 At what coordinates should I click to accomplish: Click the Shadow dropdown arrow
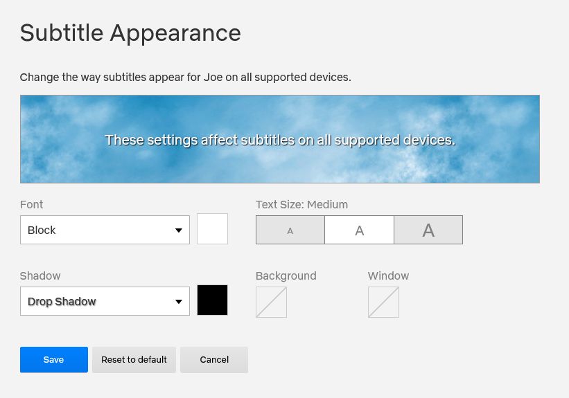tap(178, 302)
